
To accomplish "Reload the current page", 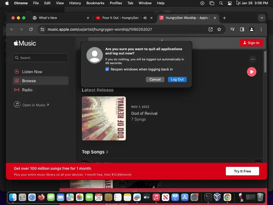I will coord(31,29).
